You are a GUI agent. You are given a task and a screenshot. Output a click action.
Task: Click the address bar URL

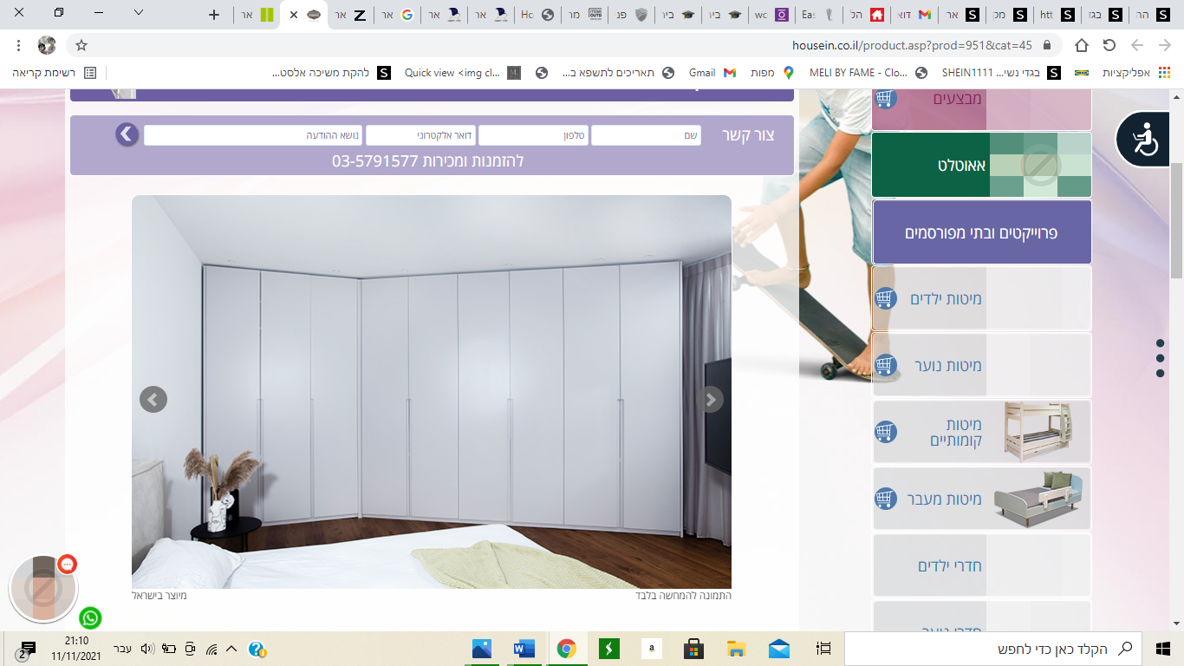click(x=912, y=45)
